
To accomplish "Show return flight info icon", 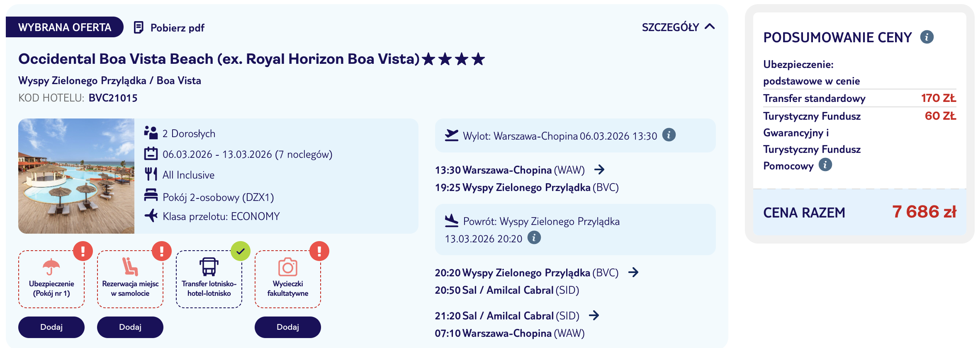I will (534, 238).
